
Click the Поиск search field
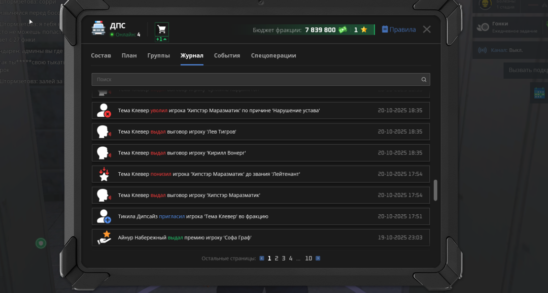pos(254,80)
